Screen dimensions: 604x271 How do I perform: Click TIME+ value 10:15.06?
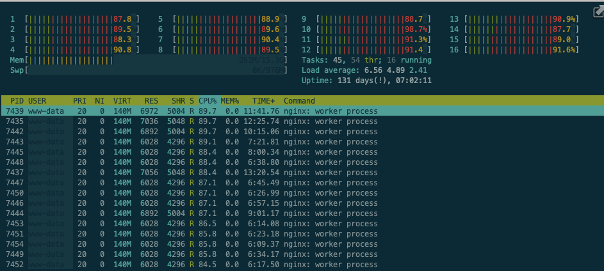[261, 132]
